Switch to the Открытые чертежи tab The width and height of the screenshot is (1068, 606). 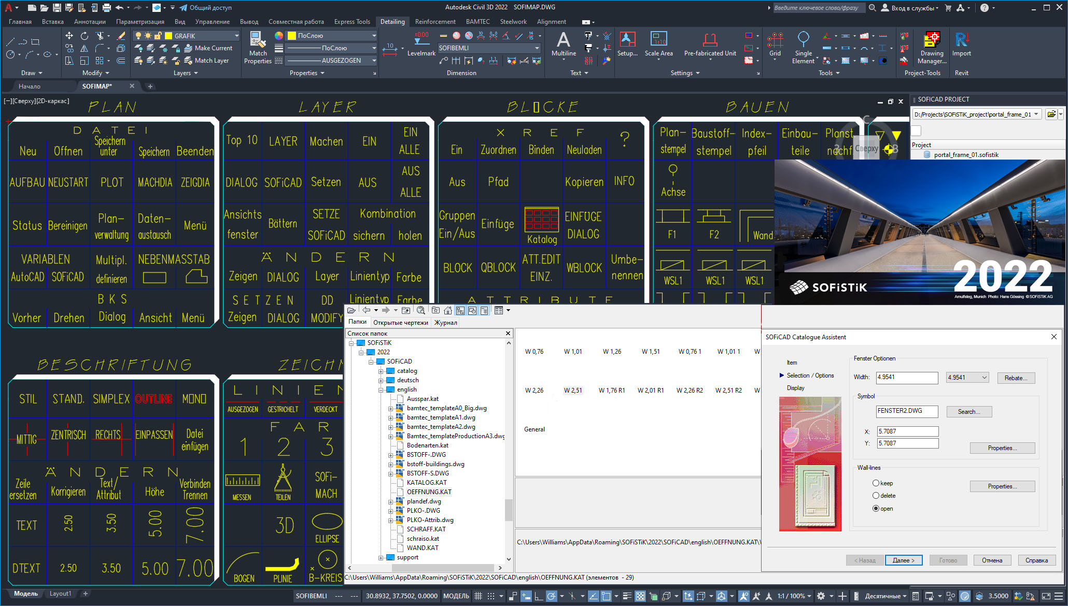(x=401, y=323)
